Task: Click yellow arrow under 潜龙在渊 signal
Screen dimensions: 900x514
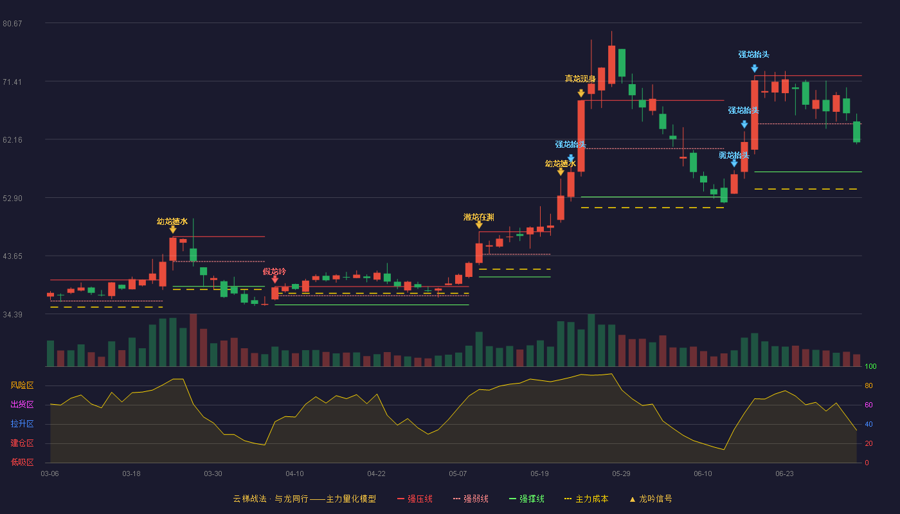Action: point(479,224)
